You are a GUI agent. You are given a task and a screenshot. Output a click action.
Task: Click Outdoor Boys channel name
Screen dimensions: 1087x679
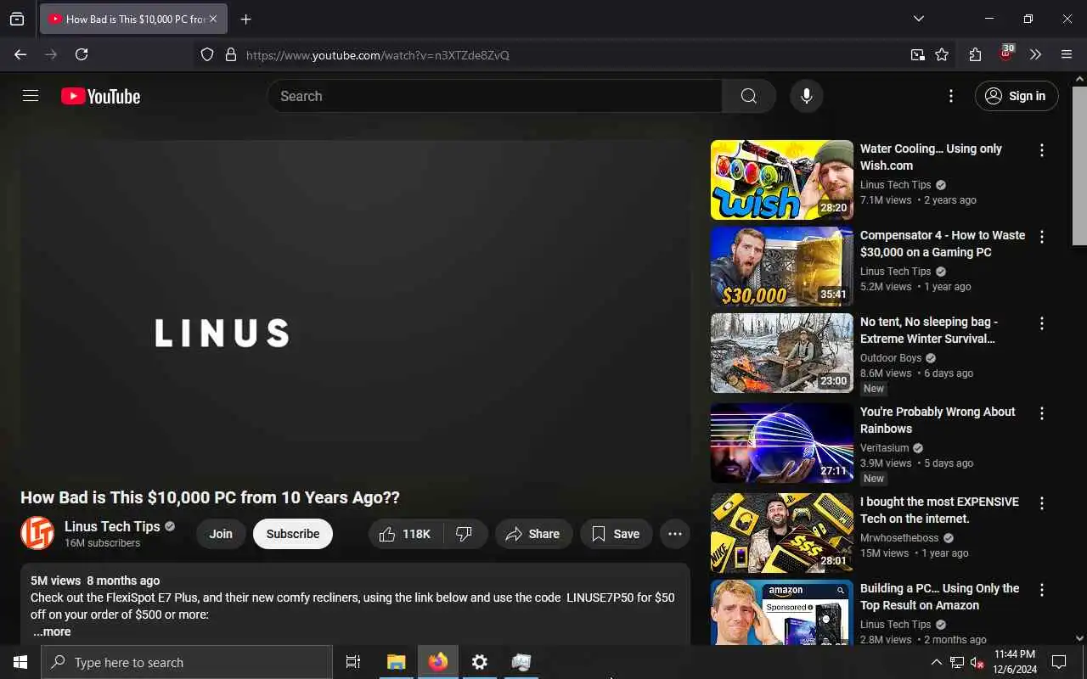890,358
